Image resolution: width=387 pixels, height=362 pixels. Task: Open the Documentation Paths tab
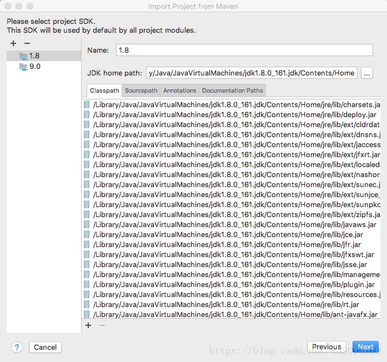coord(233,90)
